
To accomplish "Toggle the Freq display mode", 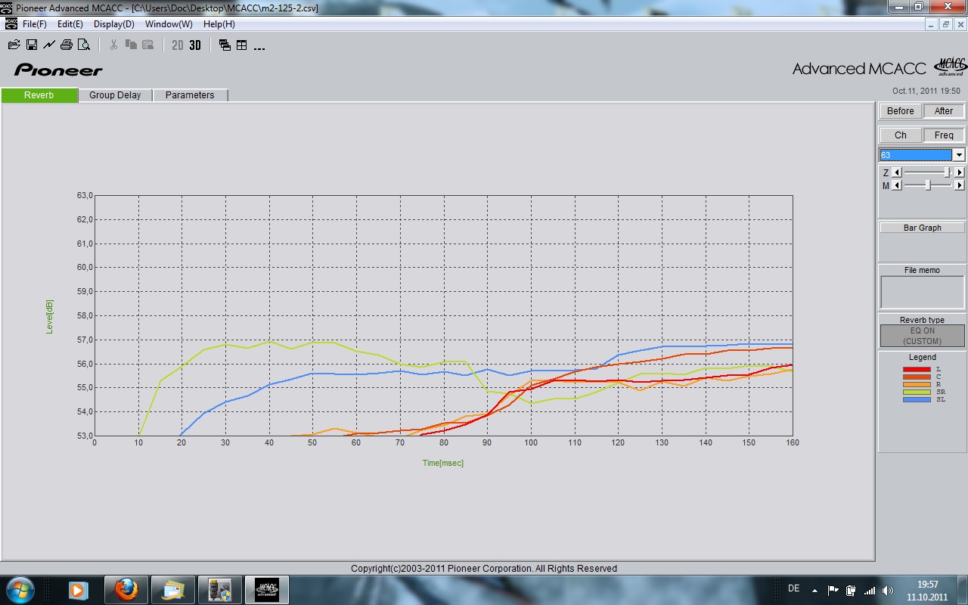I will coord(944,135).
